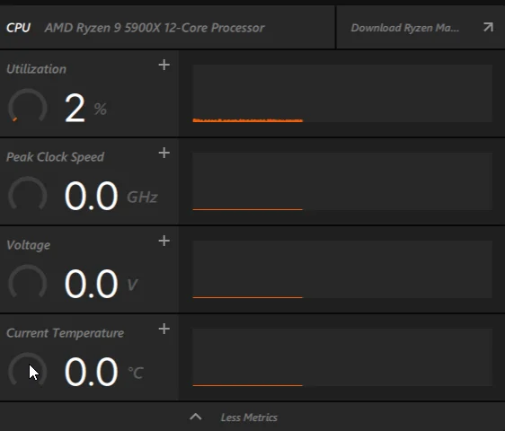The height and width of the screenshot is (431, 505).
Task: Open the Download Ryzen Master link
Action: [x=405, y=28]
